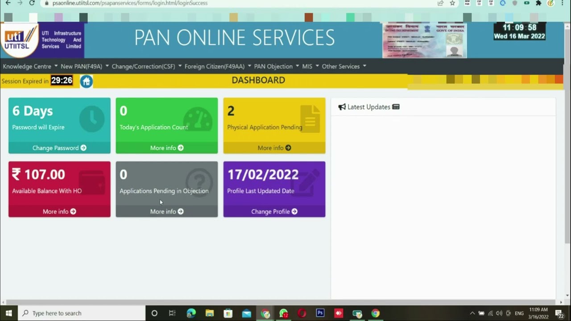The width and height of the screenshot is (571, 321).
Task: Expand the MIS menu
Action: coord(310,66)
